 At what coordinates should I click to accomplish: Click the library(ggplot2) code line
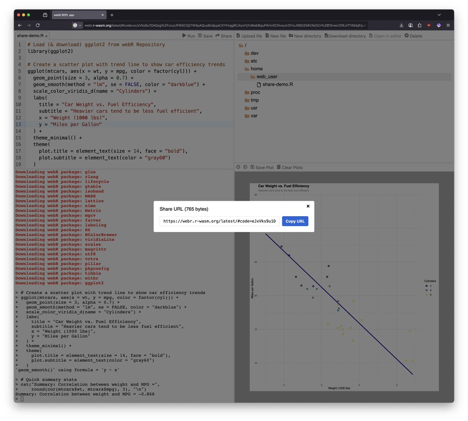[x=50, y=51]
